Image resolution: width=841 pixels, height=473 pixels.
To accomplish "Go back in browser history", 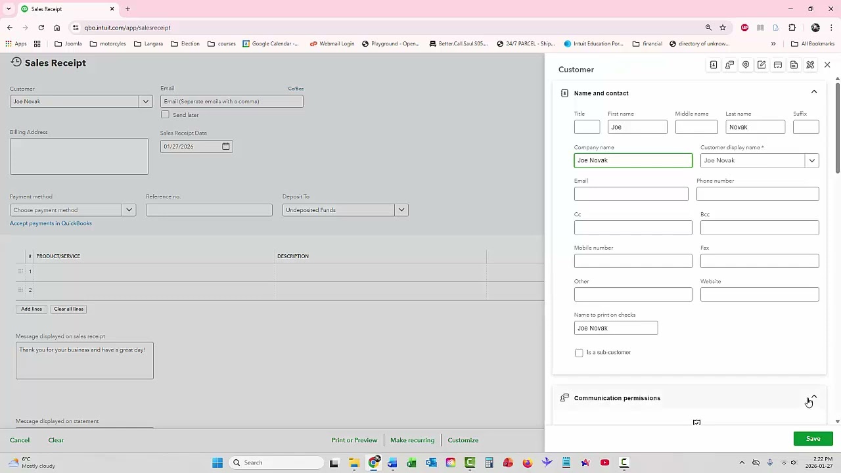I will pos(10,28).
